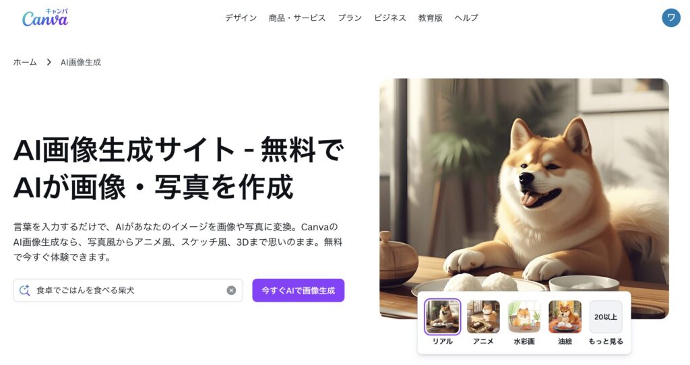
Task: Choose the 水彩画 watercolor style thumbnail
Action: coord(524,317)
